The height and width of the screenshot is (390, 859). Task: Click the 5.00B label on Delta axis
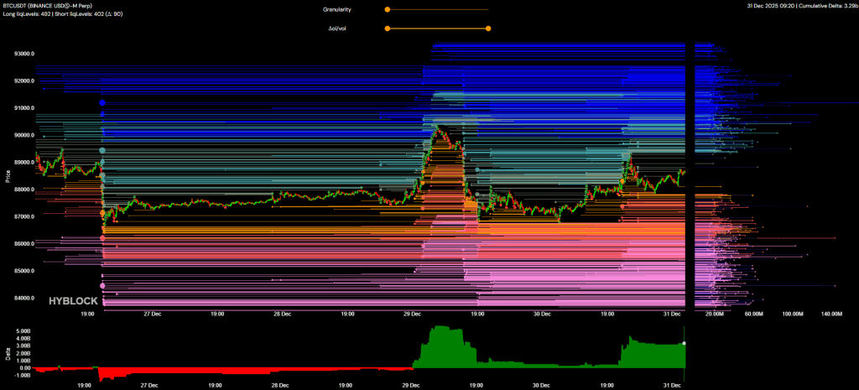pyautogui.click(x=23, y=331)
